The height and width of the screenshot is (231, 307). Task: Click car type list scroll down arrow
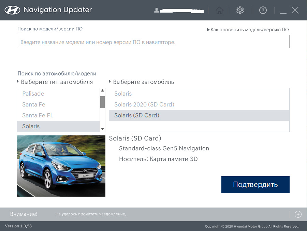[102, 129]
